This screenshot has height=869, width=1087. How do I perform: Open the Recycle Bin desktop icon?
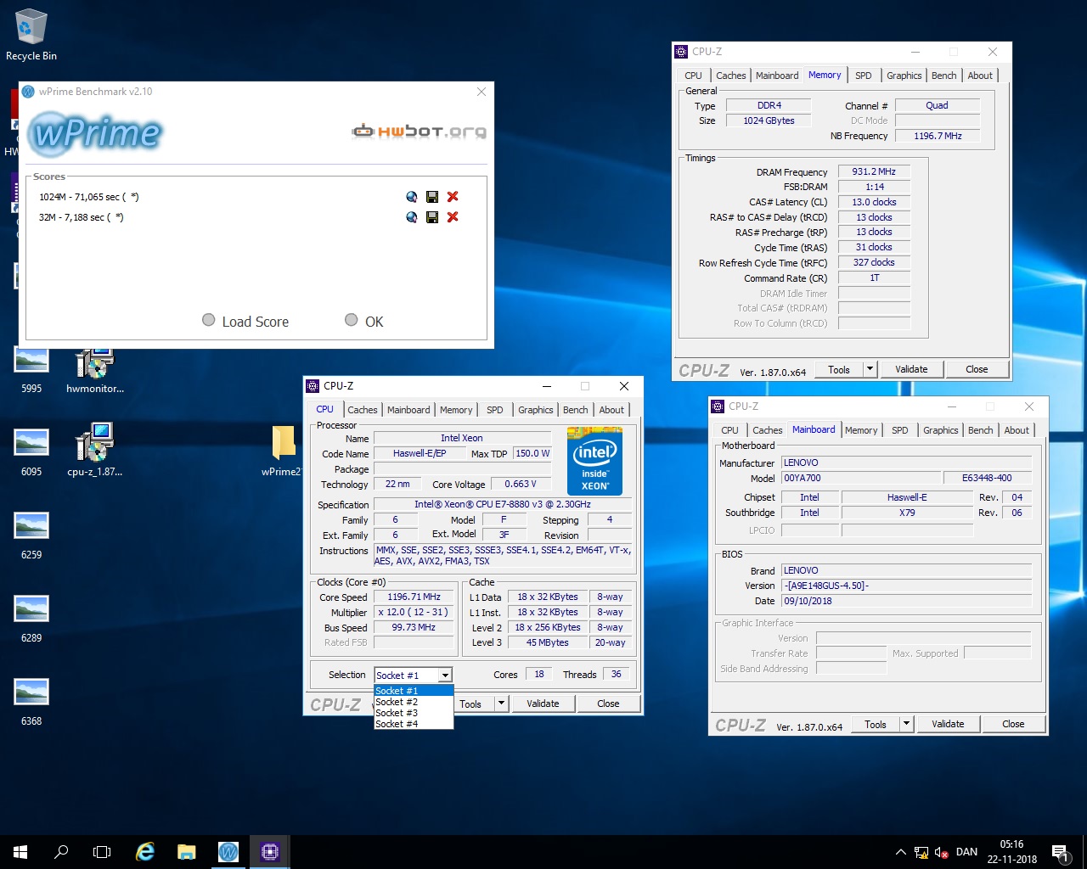click(x=31, y=36)
